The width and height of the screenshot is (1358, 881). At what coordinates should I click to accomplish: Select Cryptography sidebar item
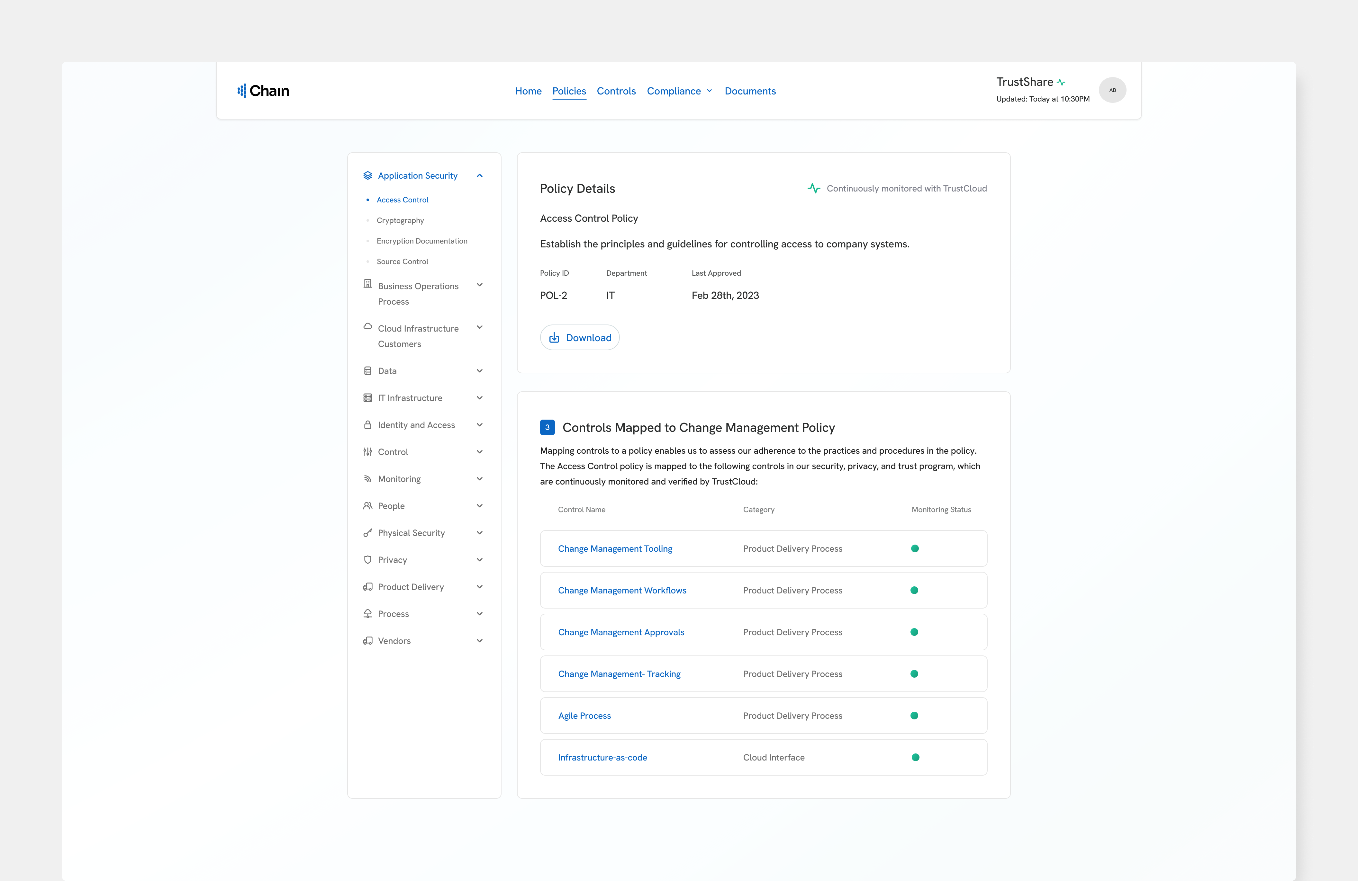(x=400, y=220)
